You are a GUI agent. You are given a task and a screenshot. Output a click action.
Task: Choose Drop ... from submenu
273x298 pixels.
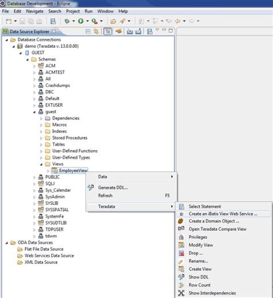point(224,253)
